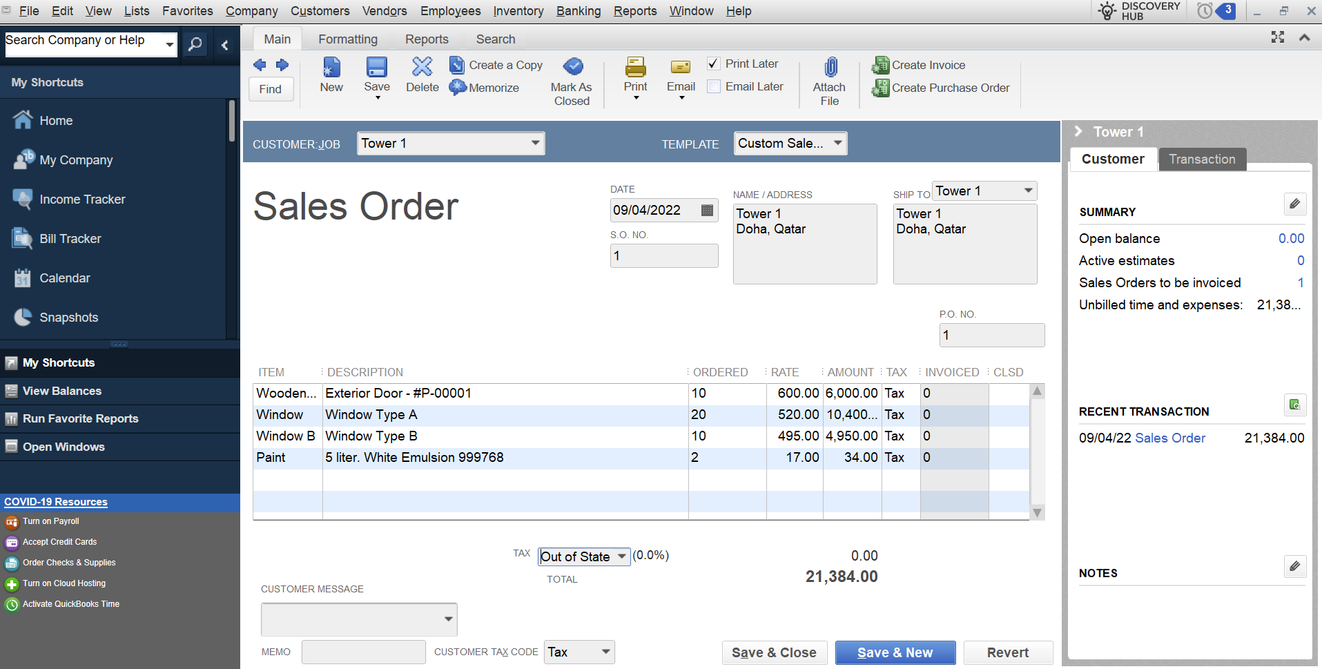This screenshot has height=669, width=1322.
Task: Open reminders clock with 3 alerts
Action: click(x=1216, y=11)
